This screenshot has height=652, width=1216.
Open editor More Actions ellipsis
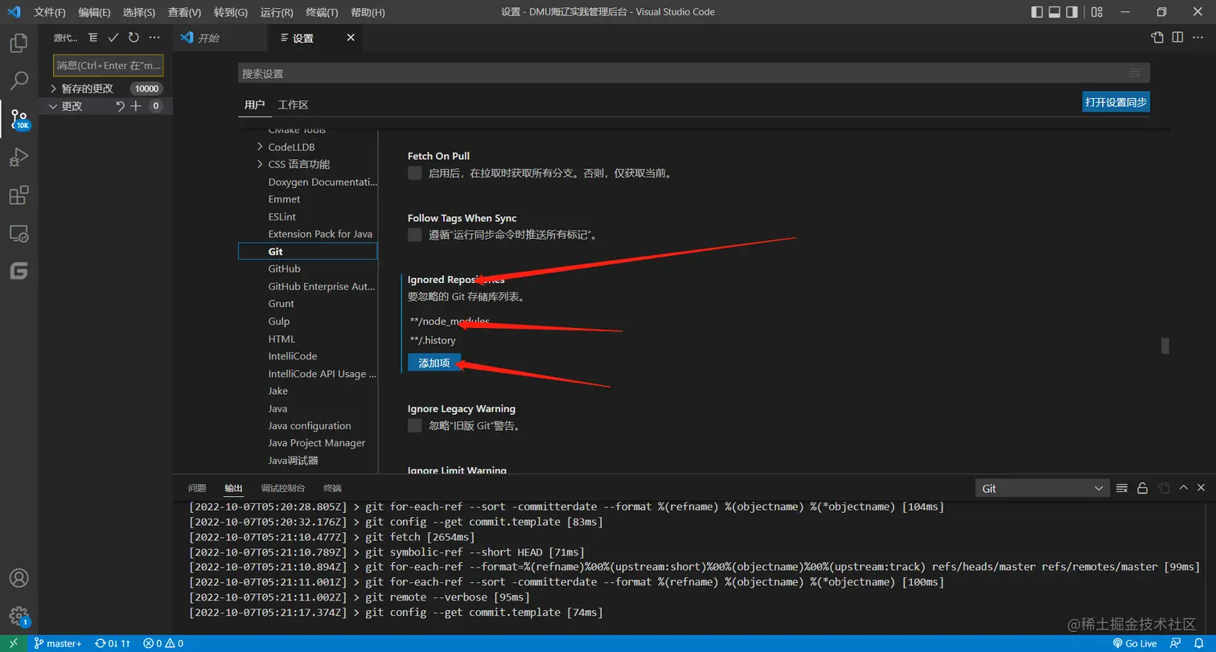click(x=1198, y=38)
